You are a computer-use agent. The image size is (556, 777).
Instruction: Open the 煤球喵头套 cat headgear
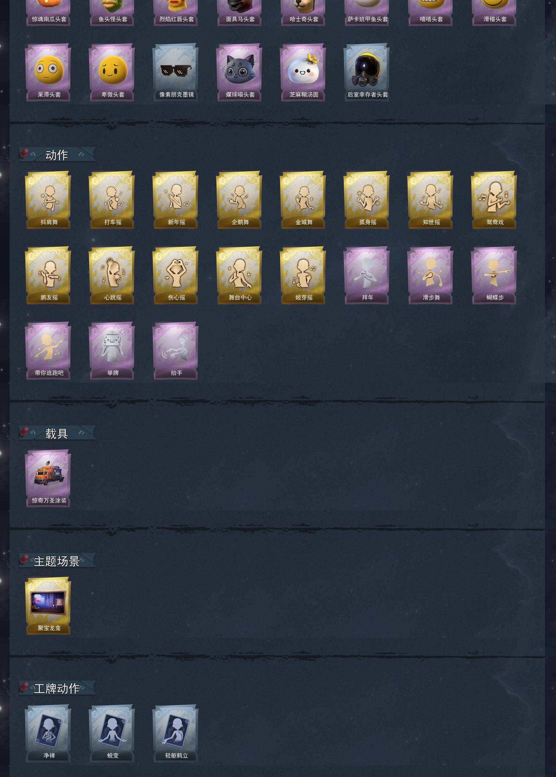pyautogui.click(x=239, y=72)
